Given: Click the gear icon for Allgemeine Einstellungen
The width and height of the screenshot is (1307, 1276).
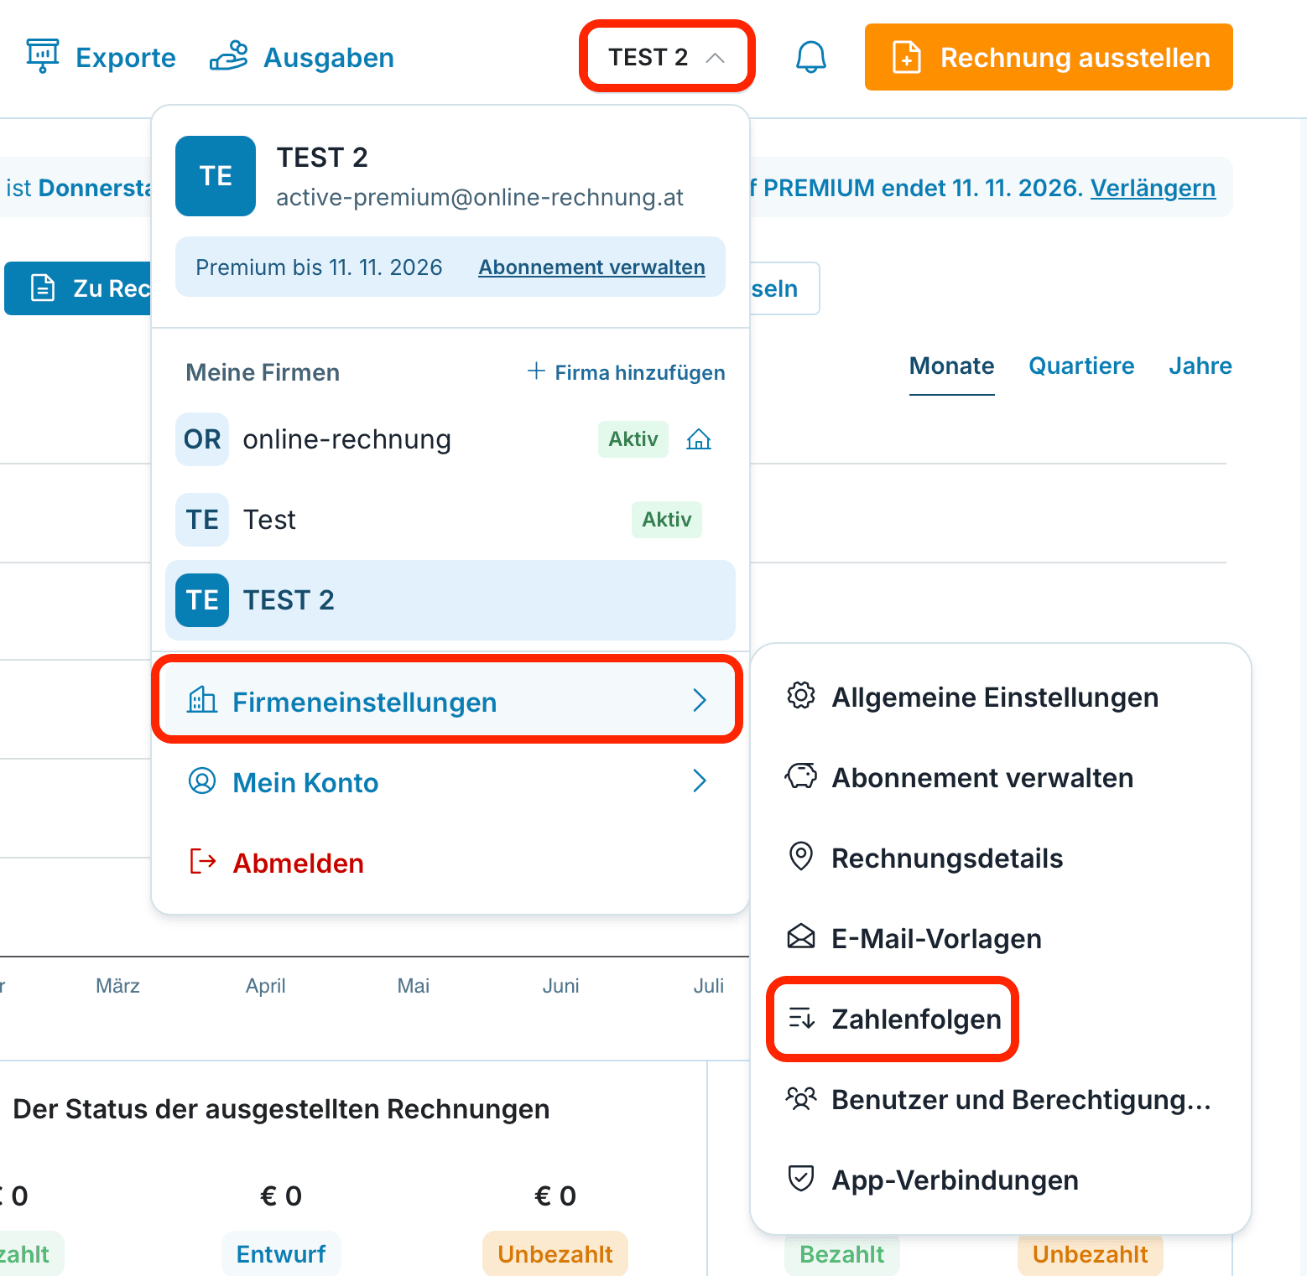Looking at the screenshot, I should click(801, 695).
